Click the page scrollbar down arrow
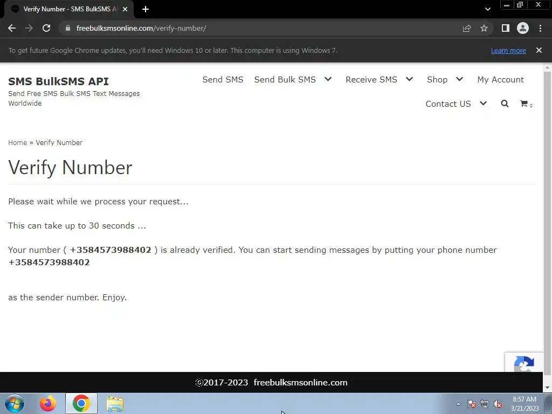The width and height of the screenshot is (552, 414). click(x=547, y=388)
